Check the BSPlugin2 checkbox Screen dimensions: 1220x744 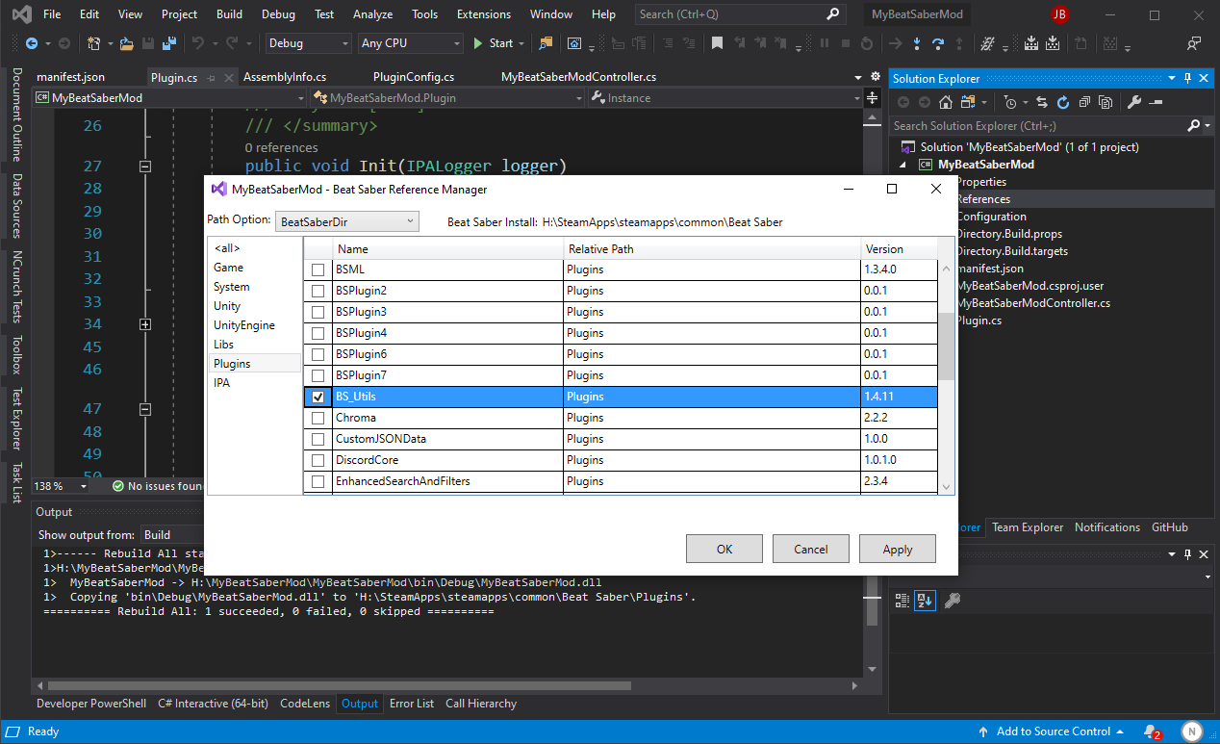[318, 291]
